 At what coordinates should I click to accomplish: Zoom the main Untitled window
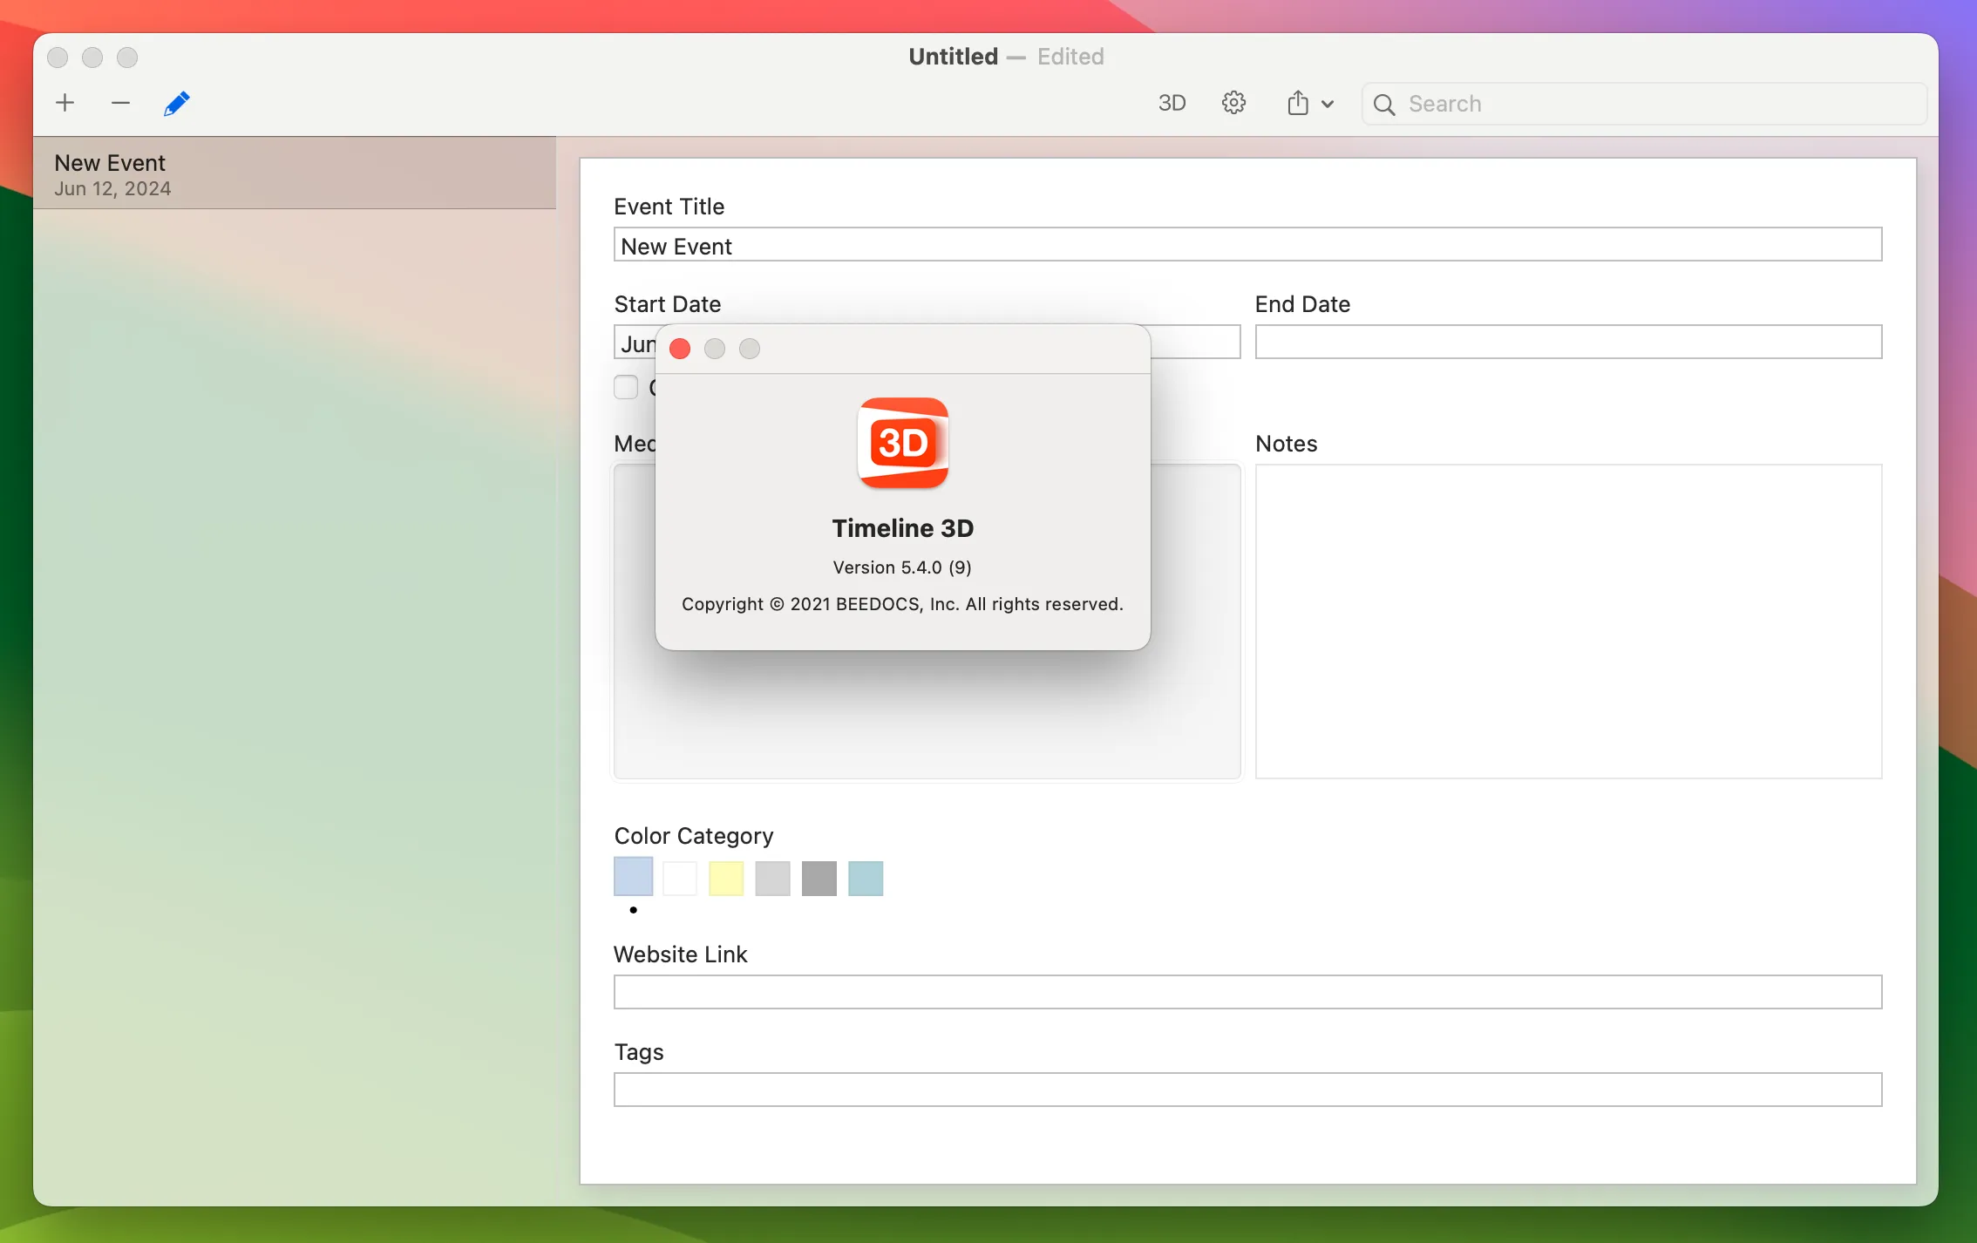pos(127,58)
